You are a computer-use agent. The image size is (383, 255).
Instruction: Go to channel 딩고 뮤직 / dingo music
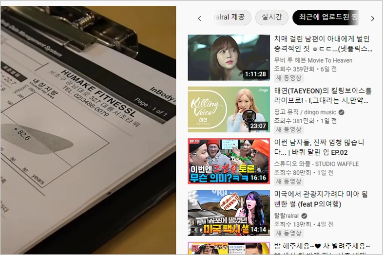pos(305,112)
